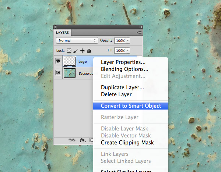Collapse panel using double-arrow icon
Image resolution: width=221 pixels, height=172 pixels.
[x=140, y=27]
